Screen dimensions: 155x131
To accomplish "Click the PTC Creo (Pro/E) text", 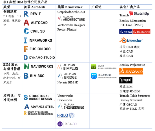I will coord(131,25).
